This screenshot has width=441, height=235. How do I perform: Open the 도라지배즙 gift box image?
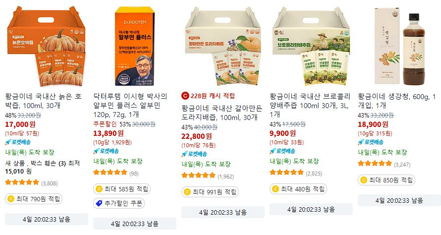coord(223,47)
